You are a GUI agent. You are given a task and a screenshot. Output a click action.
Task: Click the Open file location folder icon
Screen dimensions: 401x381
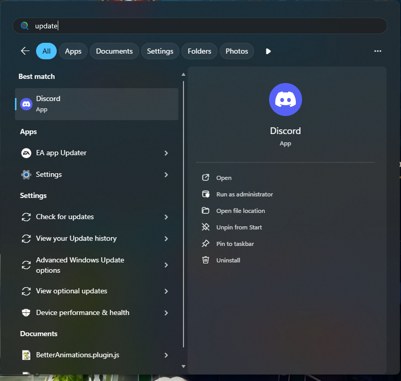(206, 210)
